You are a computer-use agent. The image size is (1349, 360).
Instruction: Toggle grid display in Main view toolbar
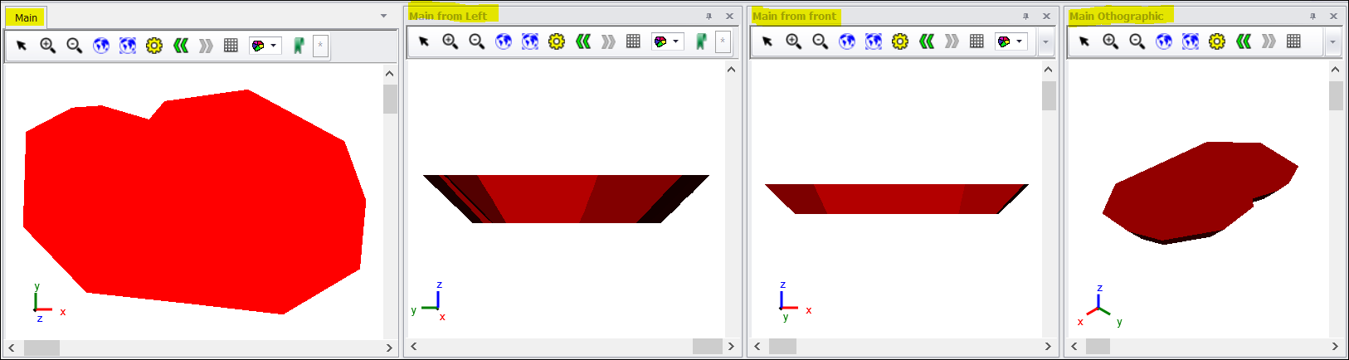click(231, 46)
